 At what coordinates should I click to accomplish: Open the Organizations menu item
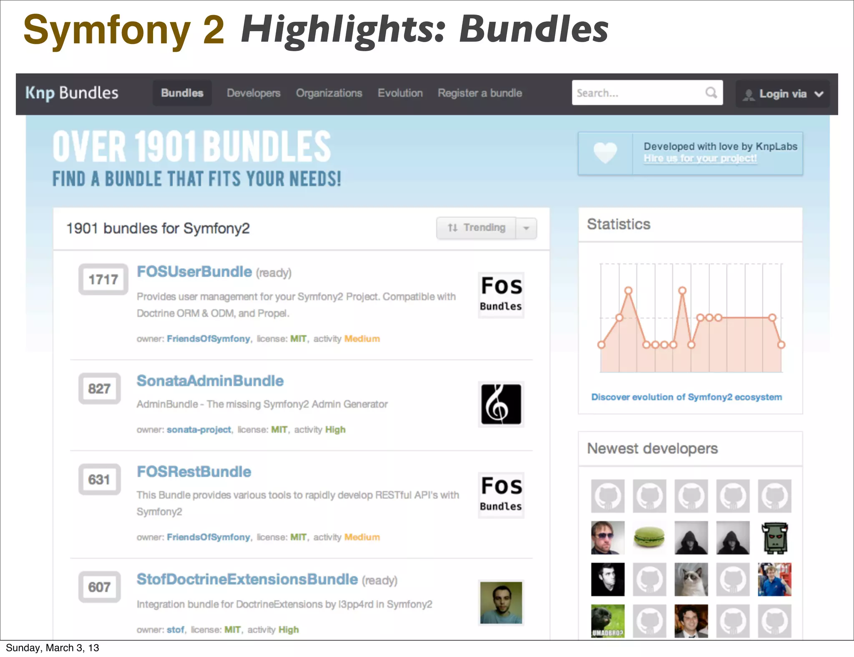[329, 93]
